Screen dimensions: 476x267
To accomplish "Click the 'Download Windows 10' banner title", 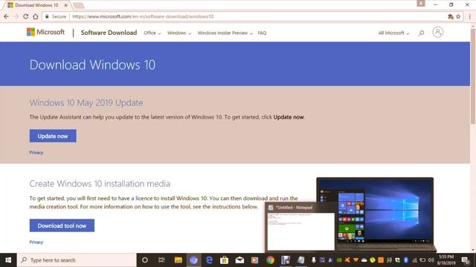I will tap(92, 65).
